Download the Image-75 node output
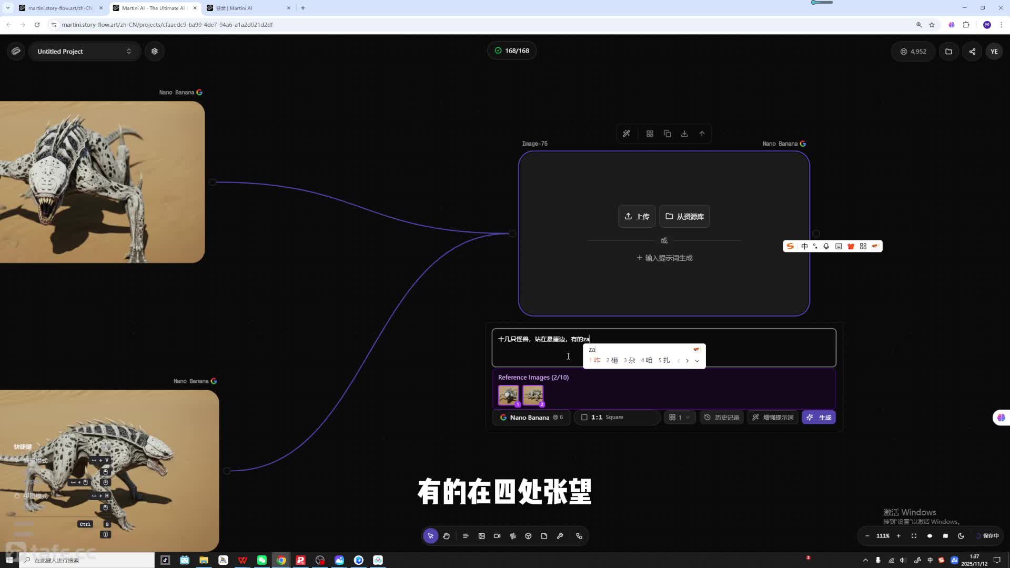 click(x=684, y=134)
